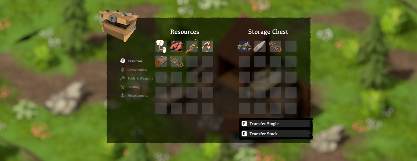Image resolution: width=417 pixels, height=161 pixels.
Task: Choose the wood log in Resources
Action: click(161, 62)
